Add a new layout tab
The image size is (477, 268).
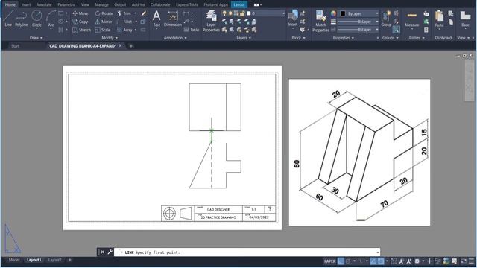coord(69,260)
